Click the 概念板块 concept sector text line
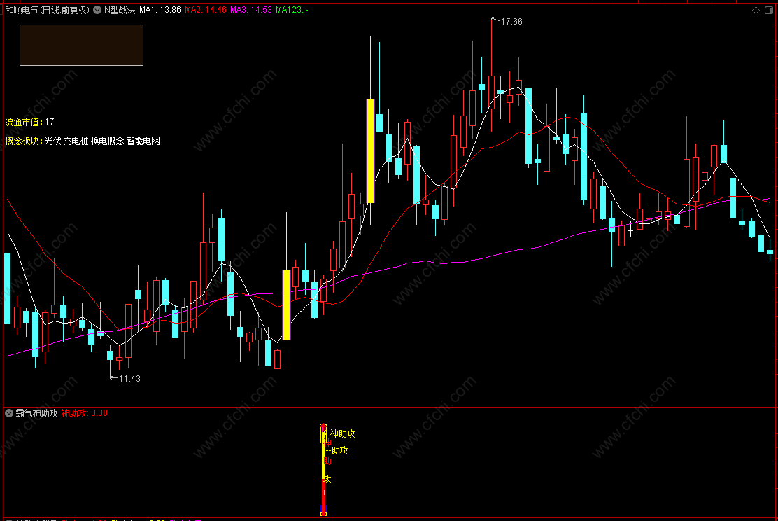The image size is (778, 521). 83,141
